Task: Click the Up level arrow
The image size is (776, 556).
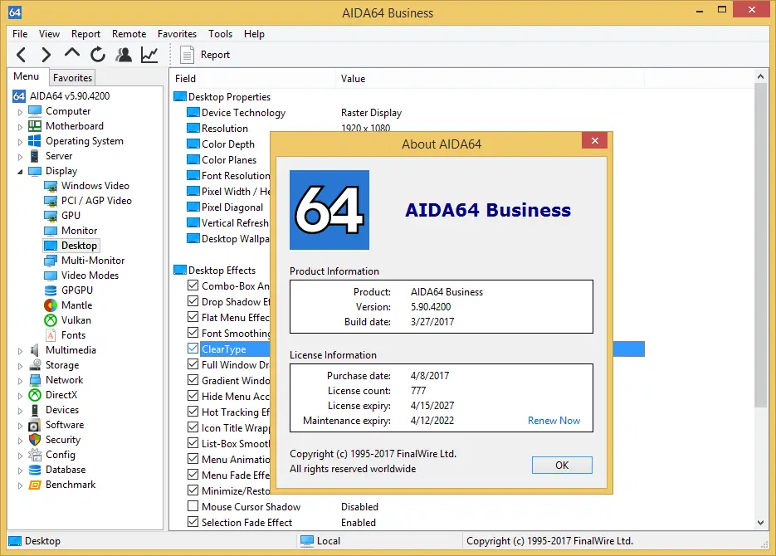Action: click(x=72, y=52)
